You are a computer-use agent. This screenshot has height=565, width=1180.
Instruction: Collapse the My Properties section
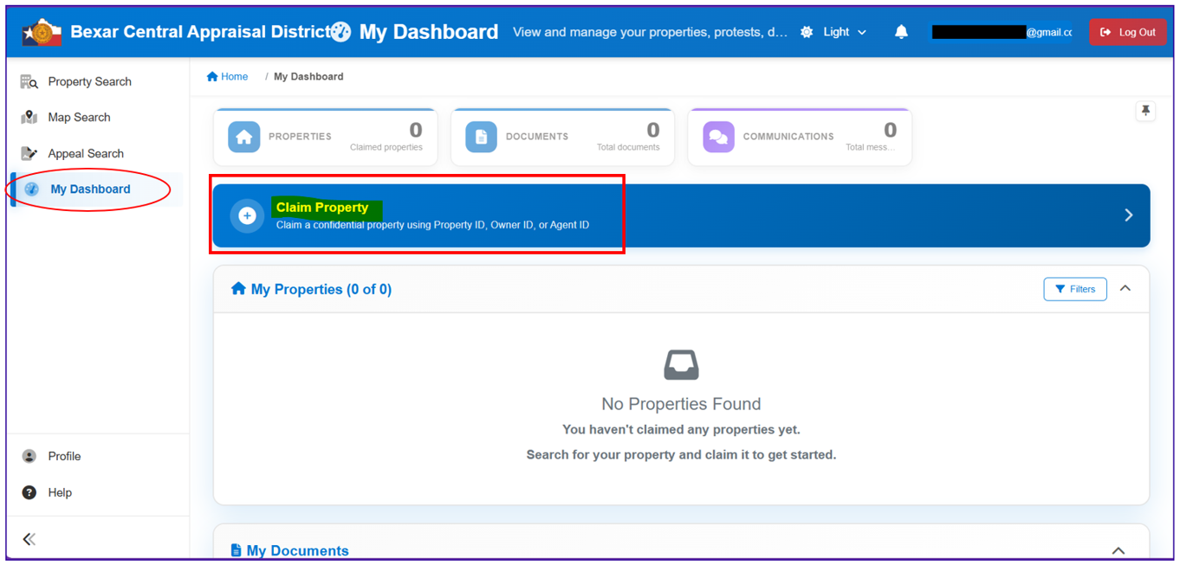[x=1125, y=288]
